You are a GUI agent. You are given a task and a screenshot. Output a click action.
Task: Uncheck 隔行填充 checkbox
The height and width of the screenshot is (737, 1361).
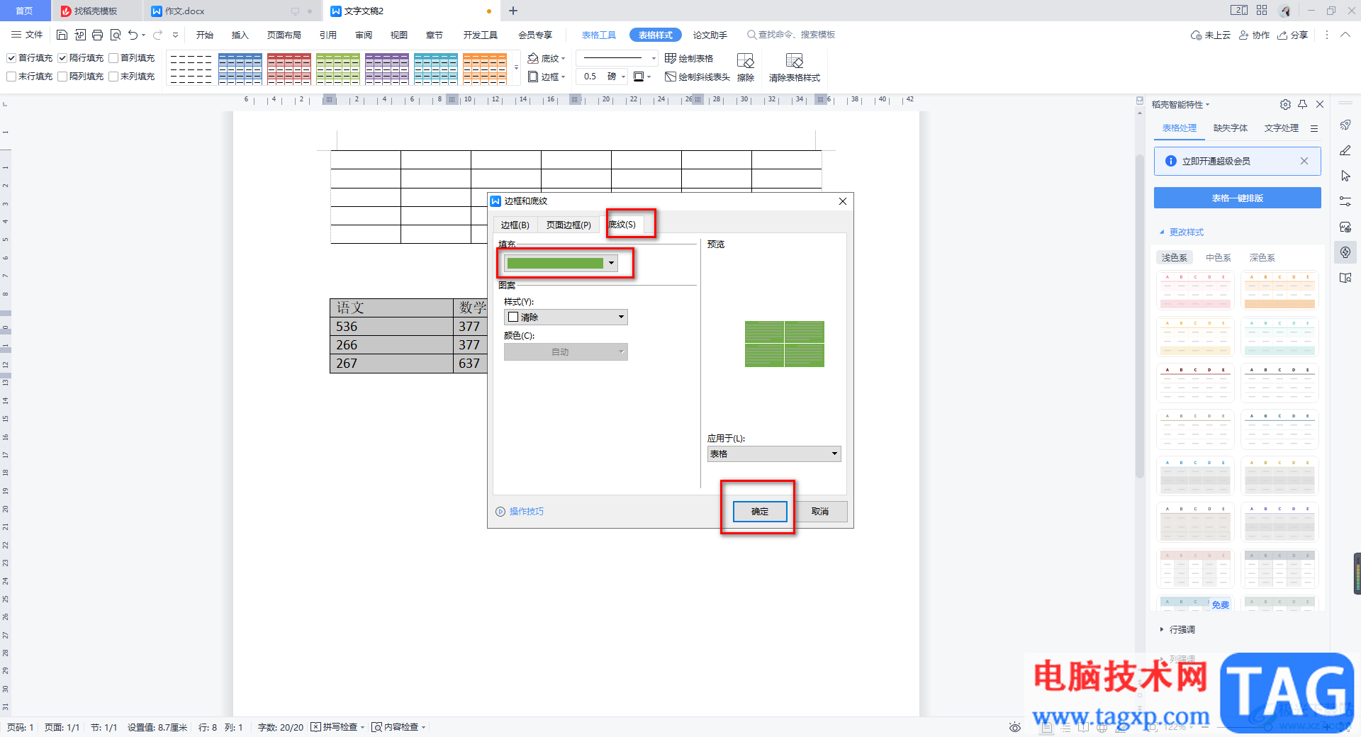click(x=62, y=58)
